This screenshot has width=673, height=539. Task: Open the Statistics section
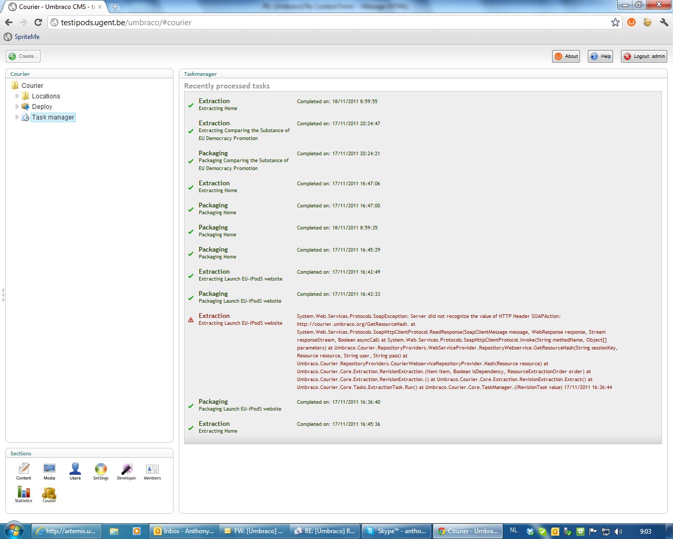(24, 494)
